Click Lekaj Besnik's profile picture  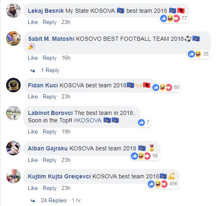point(14,11)
